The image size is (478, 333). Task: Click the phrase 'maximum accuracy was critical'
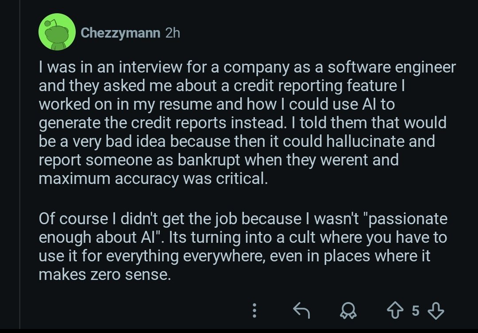tap(154, 179)
